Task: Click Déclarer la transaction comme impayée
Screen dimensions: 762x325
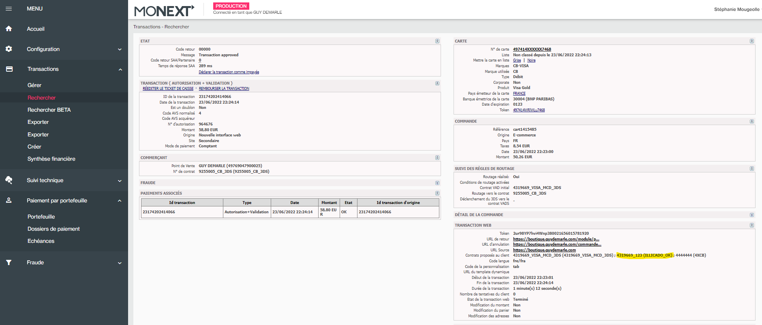Action: pos(229,72)
